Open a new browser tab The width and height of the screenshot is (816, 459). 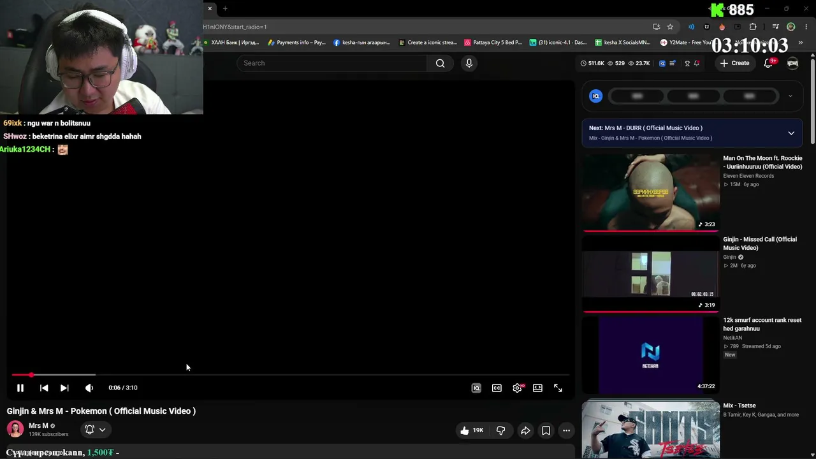click(x=225, y=8)
